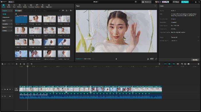This screenshot has height=112, width=201.
Task: Mute the audio track
Action: tap(10, 96)
